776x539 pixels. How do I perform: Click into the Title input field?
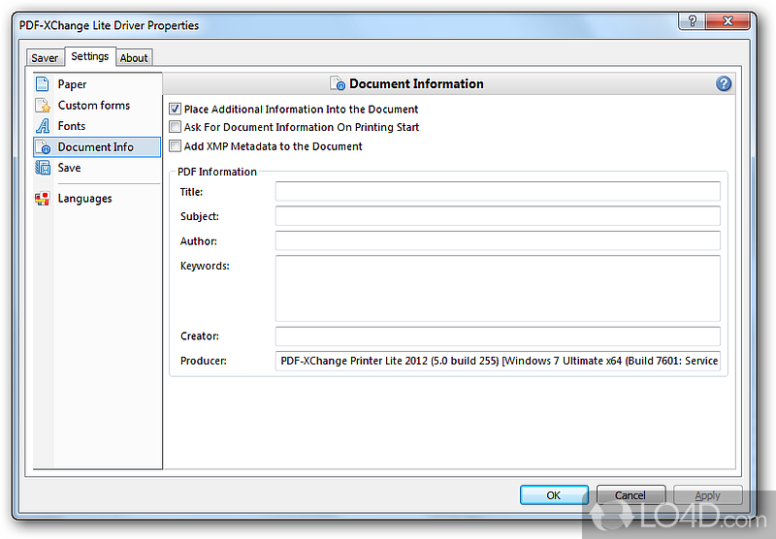pyautogui.click(x=498, y=191)
